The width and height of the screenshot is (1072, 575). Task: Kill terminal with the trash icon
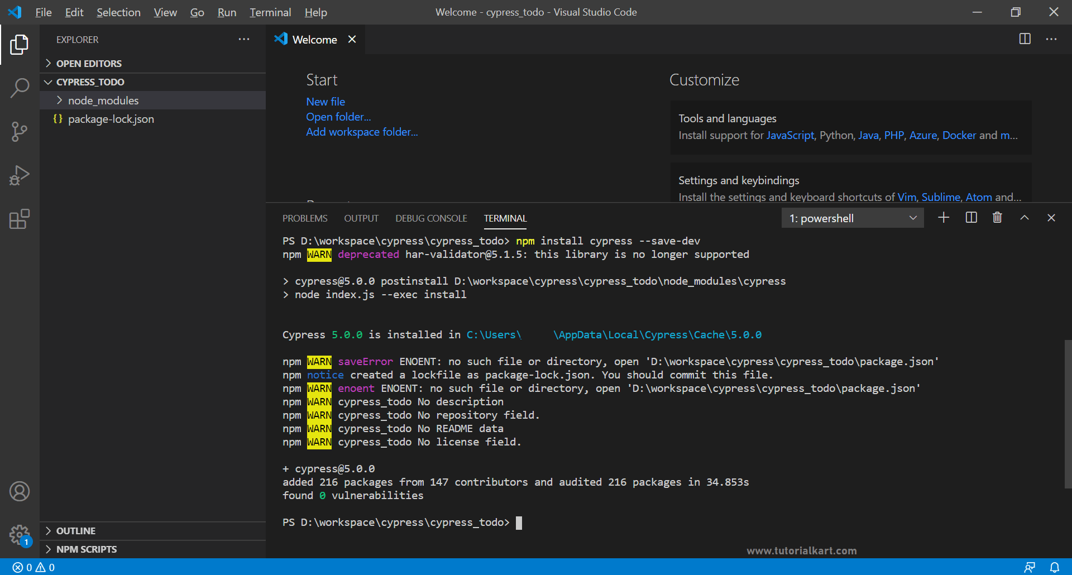[x=997, y=218]
